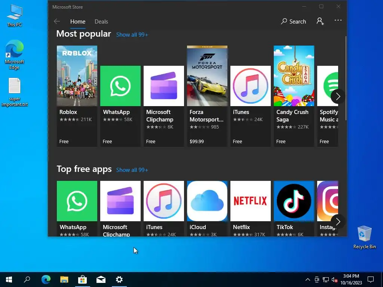Open Forza Motorsport cover art

tap(207, 75)
